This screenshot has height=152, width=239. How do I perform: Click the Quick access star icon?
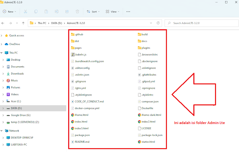6,36
